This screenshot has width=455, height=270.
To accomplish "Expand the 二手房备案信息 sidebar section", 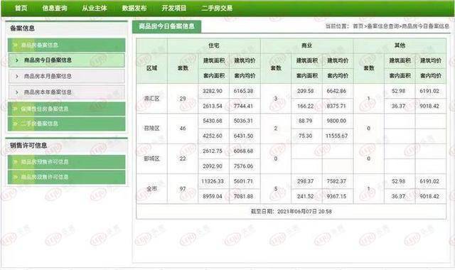I will (66, 124).
